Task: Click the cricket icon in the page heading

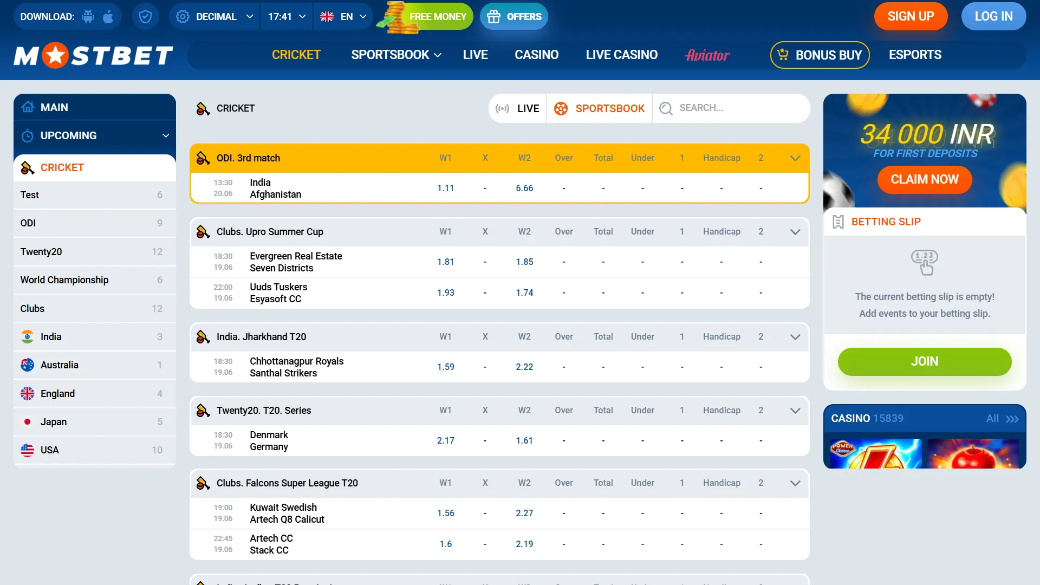Action: point(203,108)
